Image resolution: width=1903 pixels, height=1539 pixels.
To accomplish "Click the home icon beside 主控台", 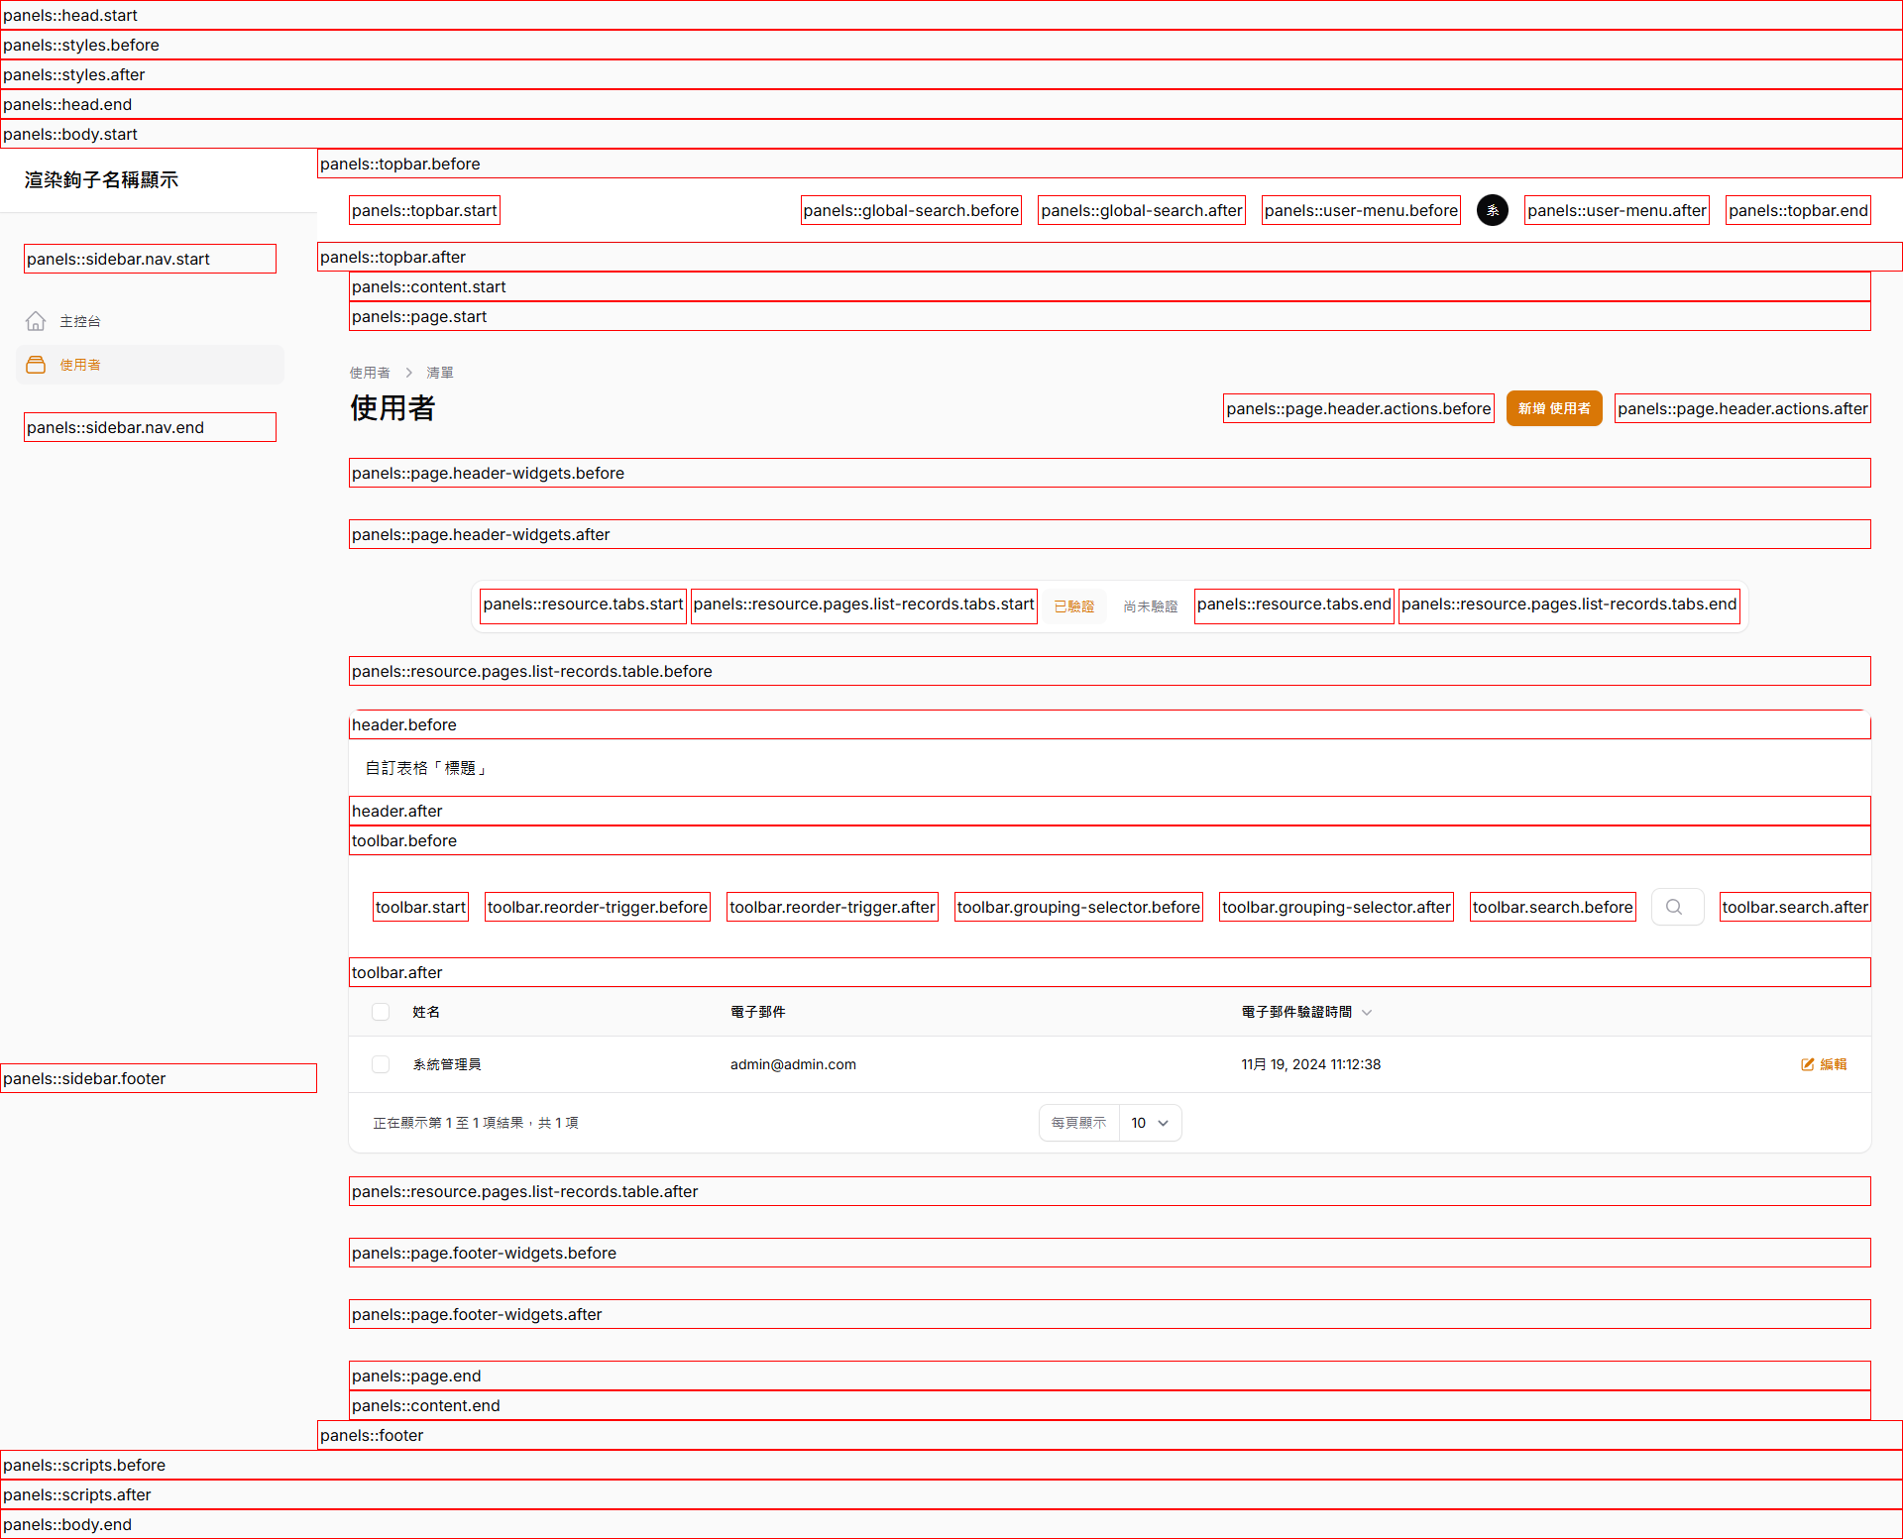I will coord(36,321).
